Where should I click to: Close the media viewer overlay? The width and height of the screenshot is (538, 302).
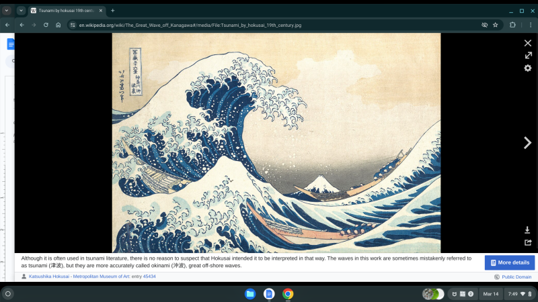(x=528, y=43)
